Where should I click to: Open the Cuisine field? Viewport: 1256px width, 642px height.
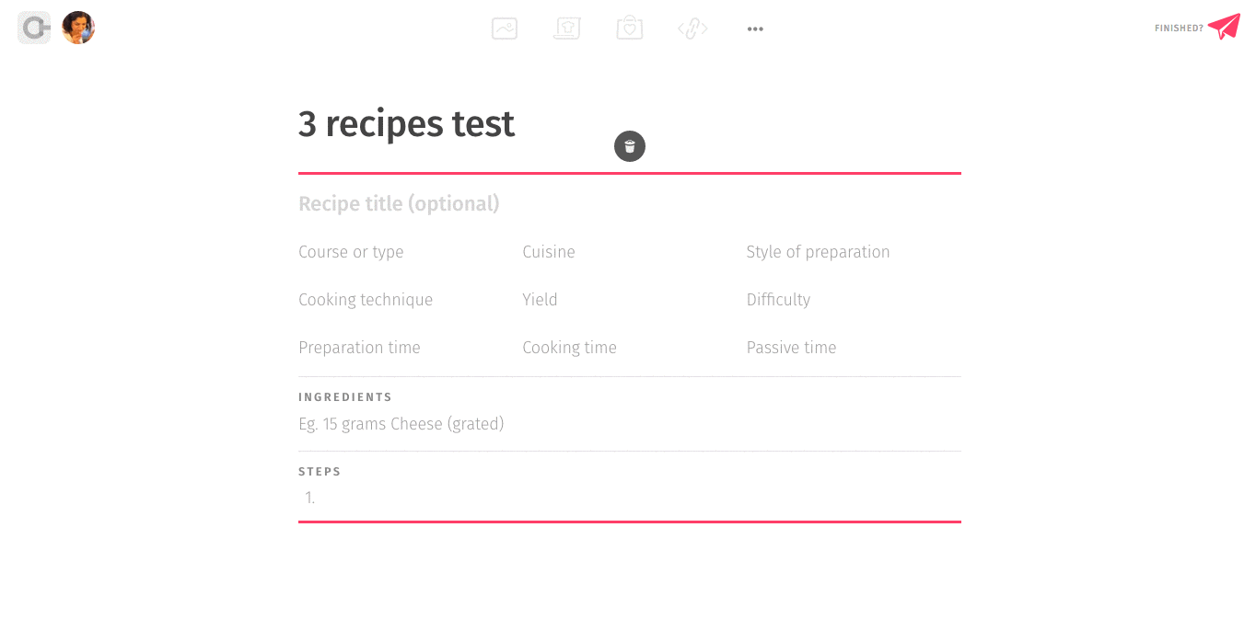pos(549,252)
